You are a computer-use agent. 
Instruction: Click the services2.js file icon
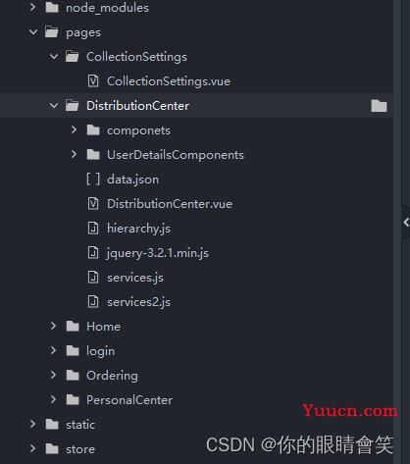coord(93,301)
